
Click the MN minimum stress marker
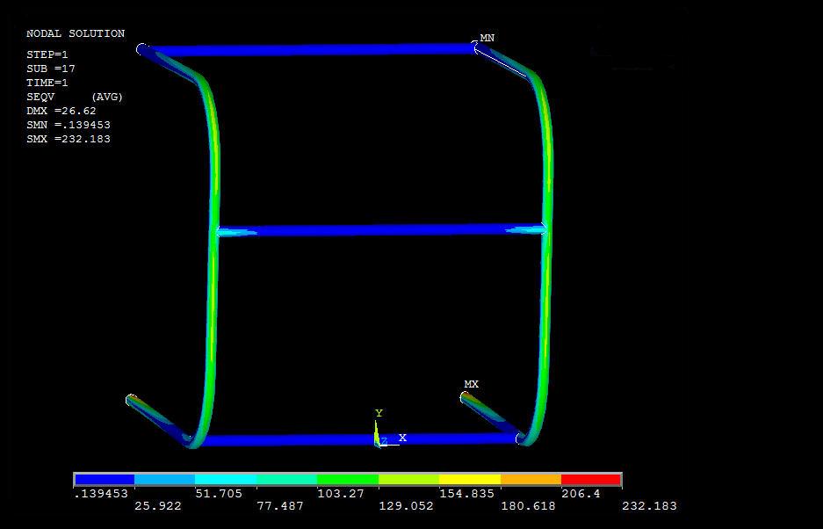[x=487, y=38]
